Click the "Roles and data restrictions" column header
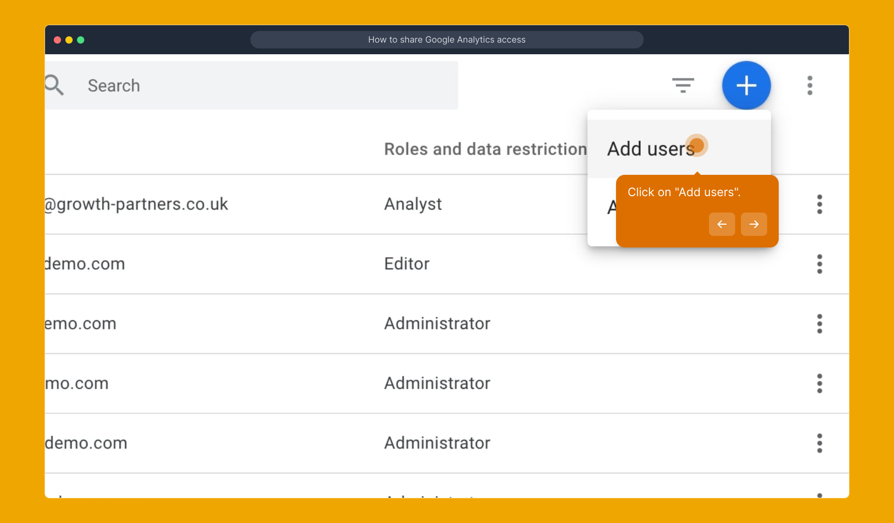This screenshot has height=523, width=894. (484, 149)
